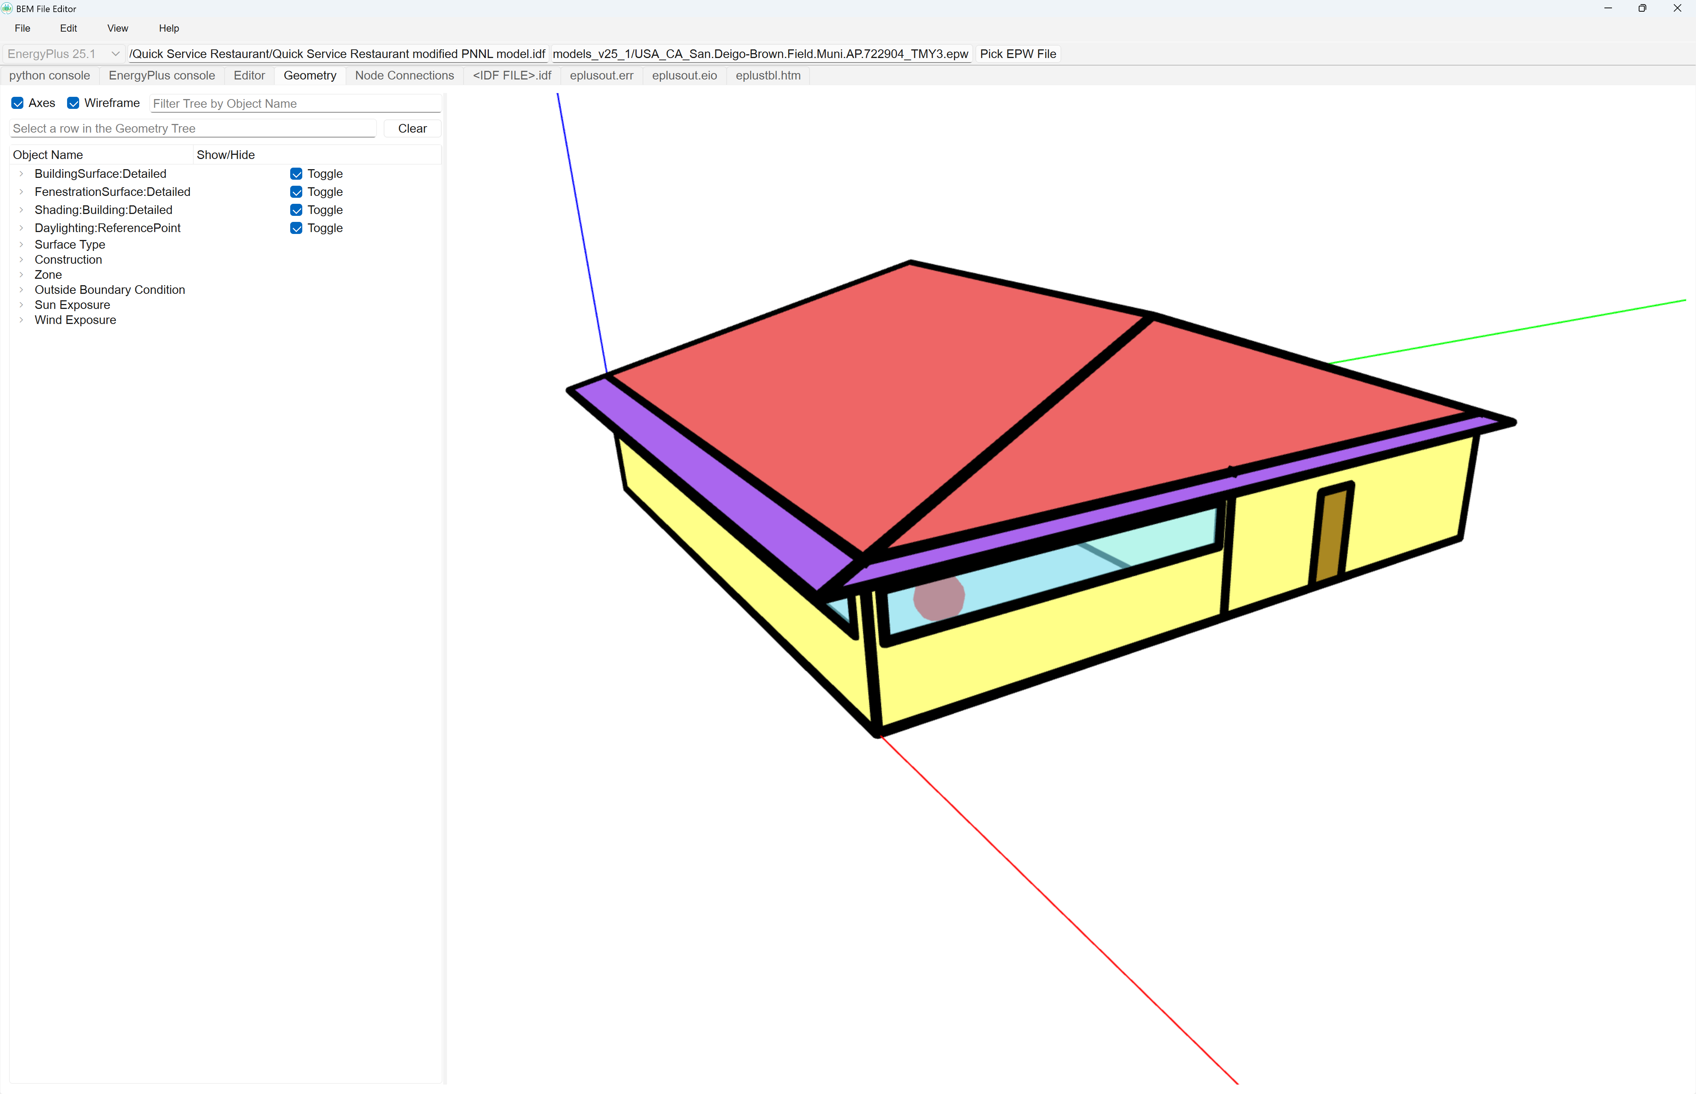Toggle the Axes checkbox
This screenshot has width=1696, height=1094.
18,103
